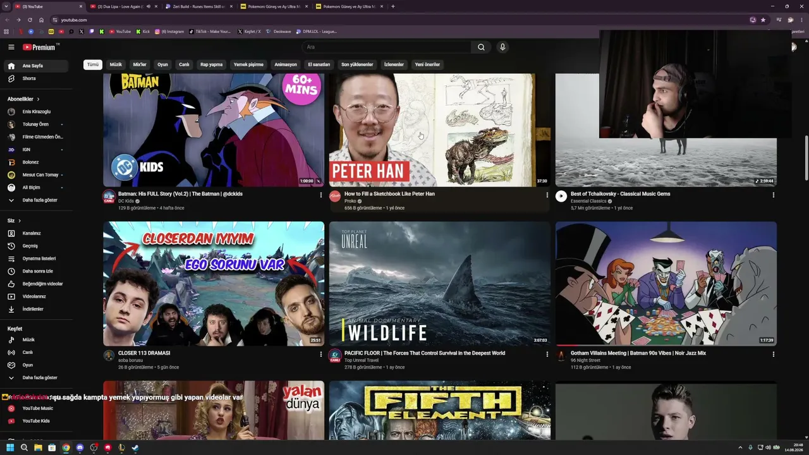This screenshot has width=809, height=455.
Task: Open more options for Gotham Villains Meeting video
Action: (773, 354)
